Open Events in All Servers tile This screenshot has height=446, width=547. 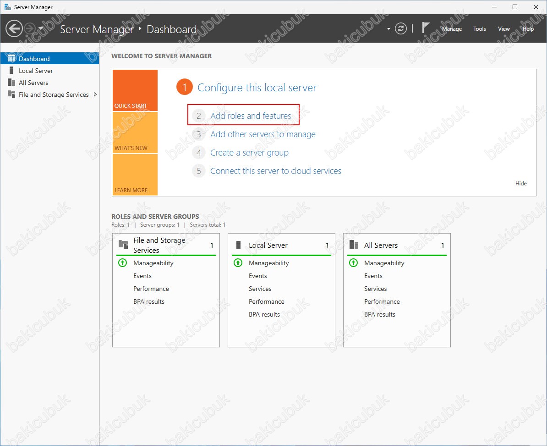pyautogui.click(x=373, y=276)
